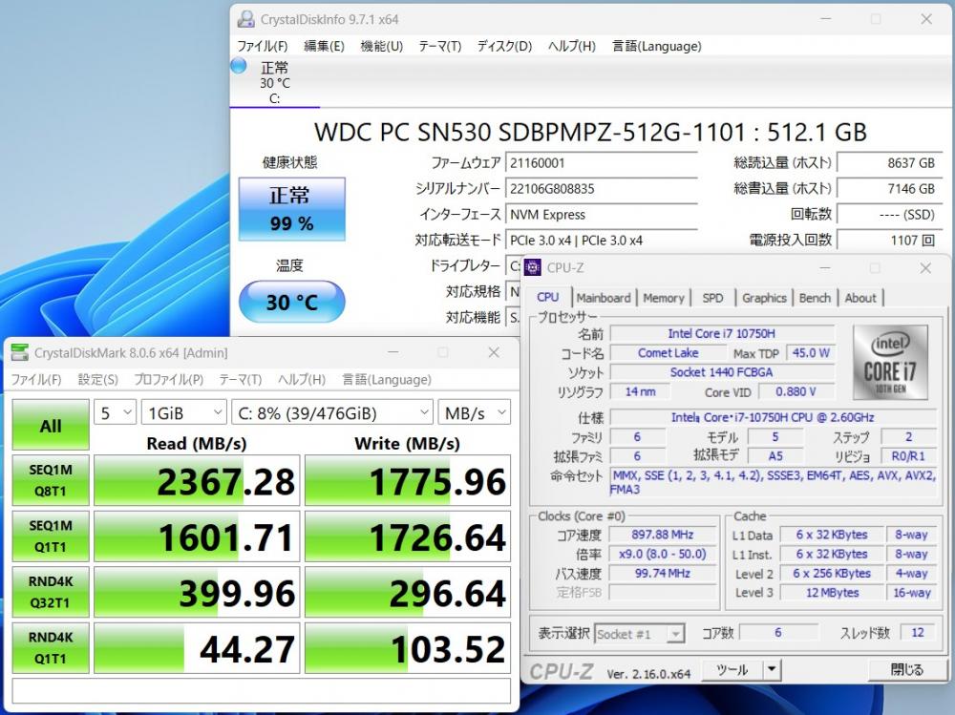The width and height of the screenshot is (955, 715).
Task: Run the RND4K Q1T1 test button
Action: point(51,648)
